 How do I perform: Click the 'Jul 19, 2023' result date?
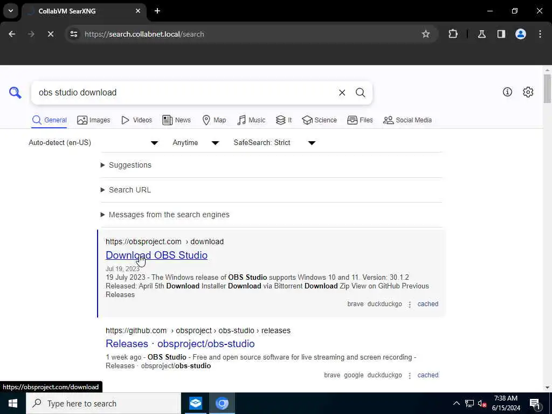click(122, 269)
